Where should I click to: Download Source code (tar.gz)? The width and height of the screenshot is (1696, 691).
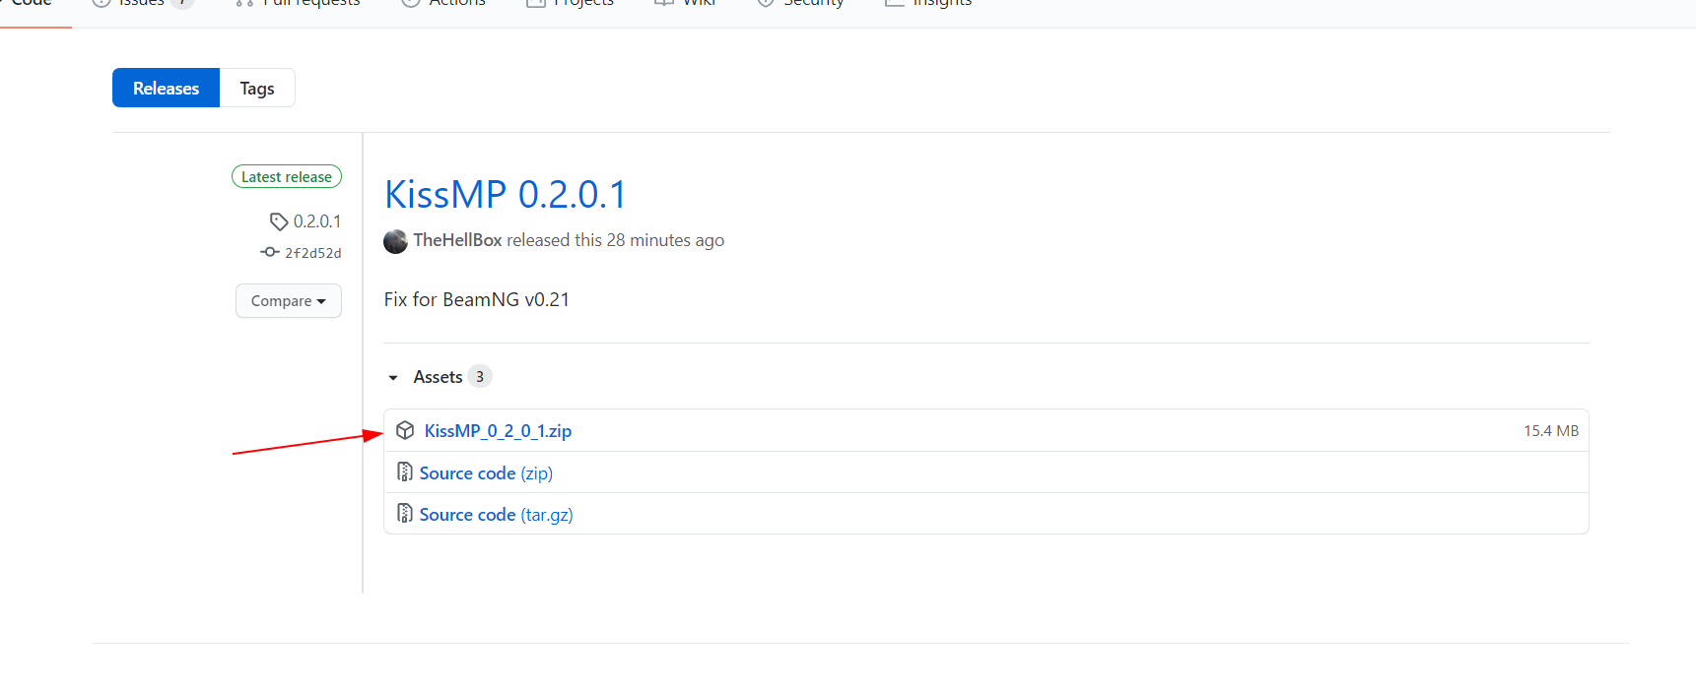coord(496,515)
